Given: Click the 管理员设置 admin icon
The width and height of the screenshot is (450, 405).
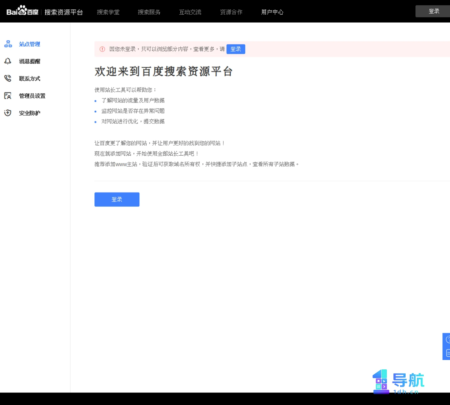Looking at the screenshot, I should pos(8,96).
